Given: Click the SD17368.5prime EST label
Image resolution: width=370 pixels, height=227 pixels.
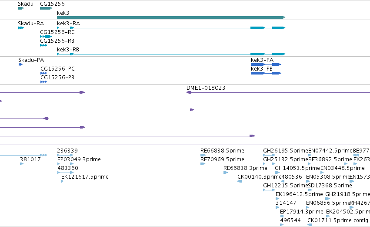Looking at the screenshot, I should tap(330, 186).
